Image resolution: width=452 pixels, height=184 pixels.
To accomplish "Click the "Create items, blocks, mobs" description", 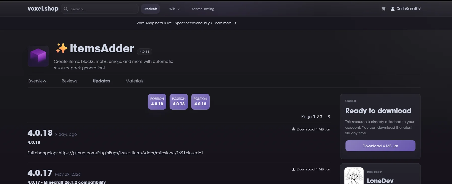I will click(113, 65).
